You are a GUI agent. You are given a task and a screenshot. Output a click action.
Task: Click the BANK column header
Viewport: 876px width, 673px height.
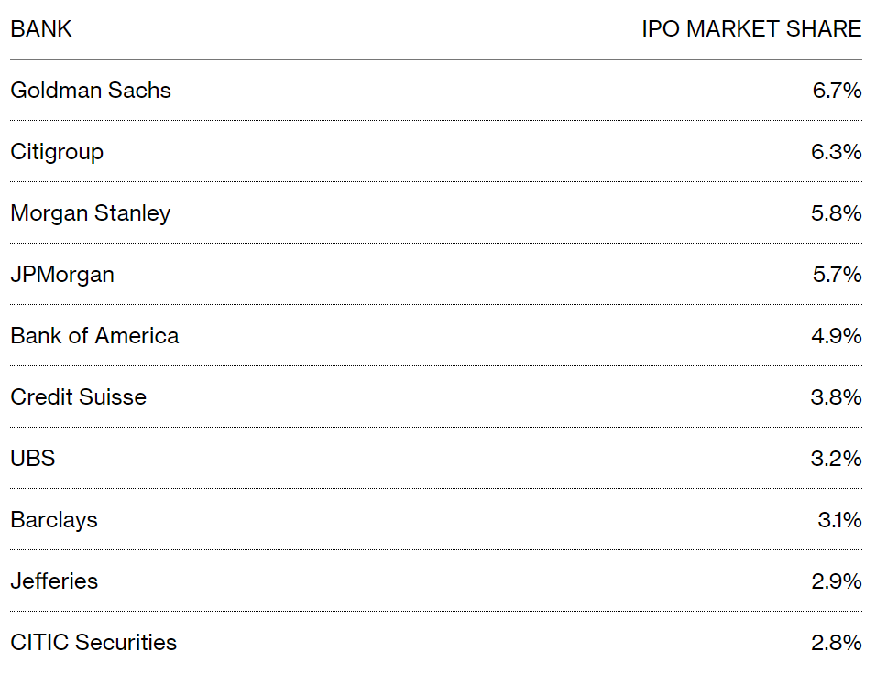[x=41, y=29]
